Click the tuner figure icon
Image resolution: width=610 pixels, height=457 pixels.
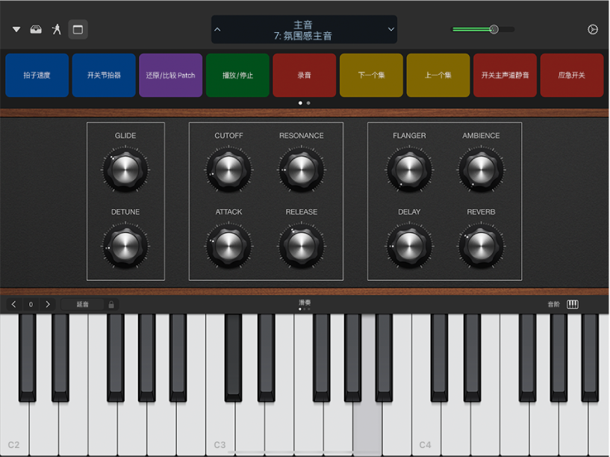57,30
